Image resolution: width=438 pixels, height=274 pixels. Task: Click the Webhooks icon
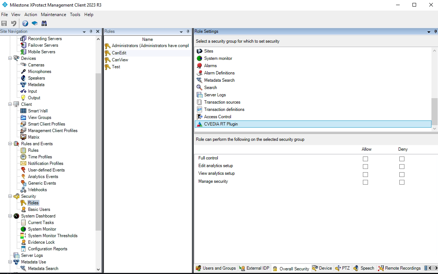pyautogui.click(x=23, y=190)
